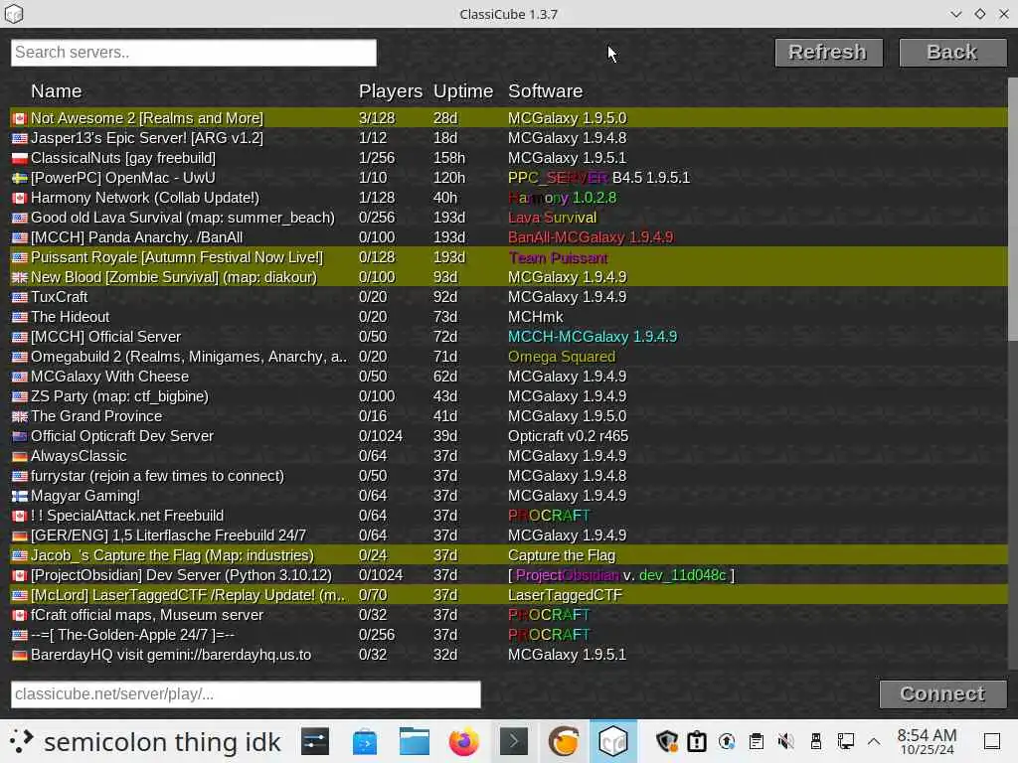Open the file manager in taskbar
Screen dimensions: 1018x763
415,741
